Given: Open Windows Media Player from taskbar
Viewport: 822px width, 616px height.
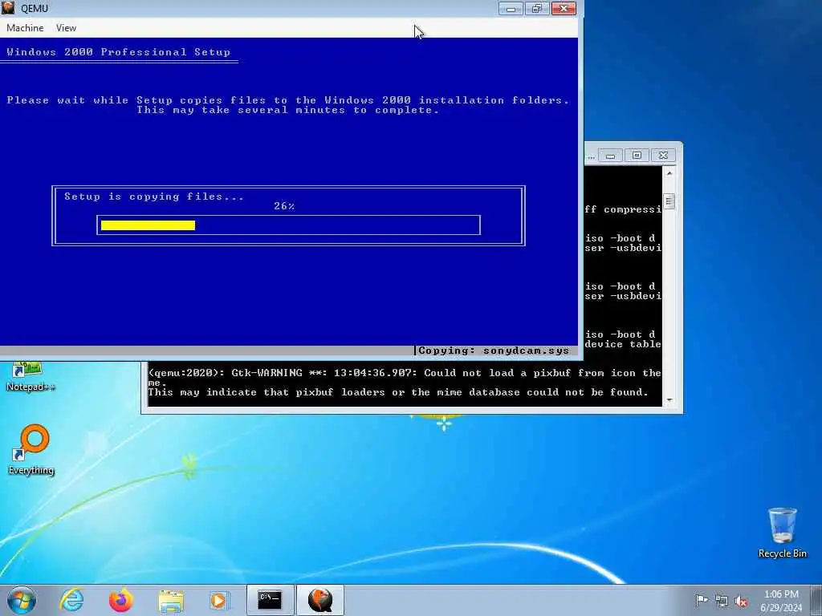Looking at the screenshot, I should 219,600.
